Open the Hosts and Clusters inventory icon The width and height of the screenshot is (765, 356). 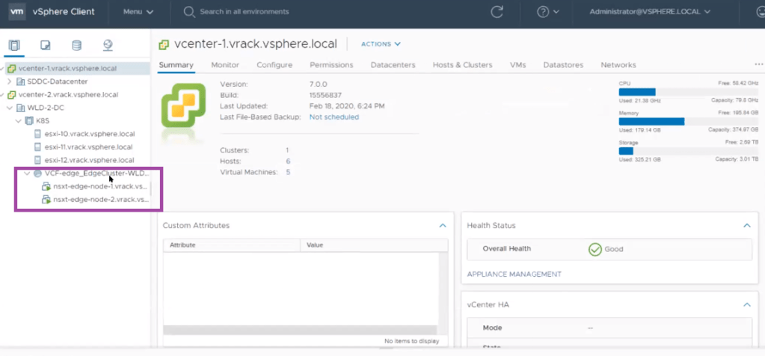click(14, 46)
